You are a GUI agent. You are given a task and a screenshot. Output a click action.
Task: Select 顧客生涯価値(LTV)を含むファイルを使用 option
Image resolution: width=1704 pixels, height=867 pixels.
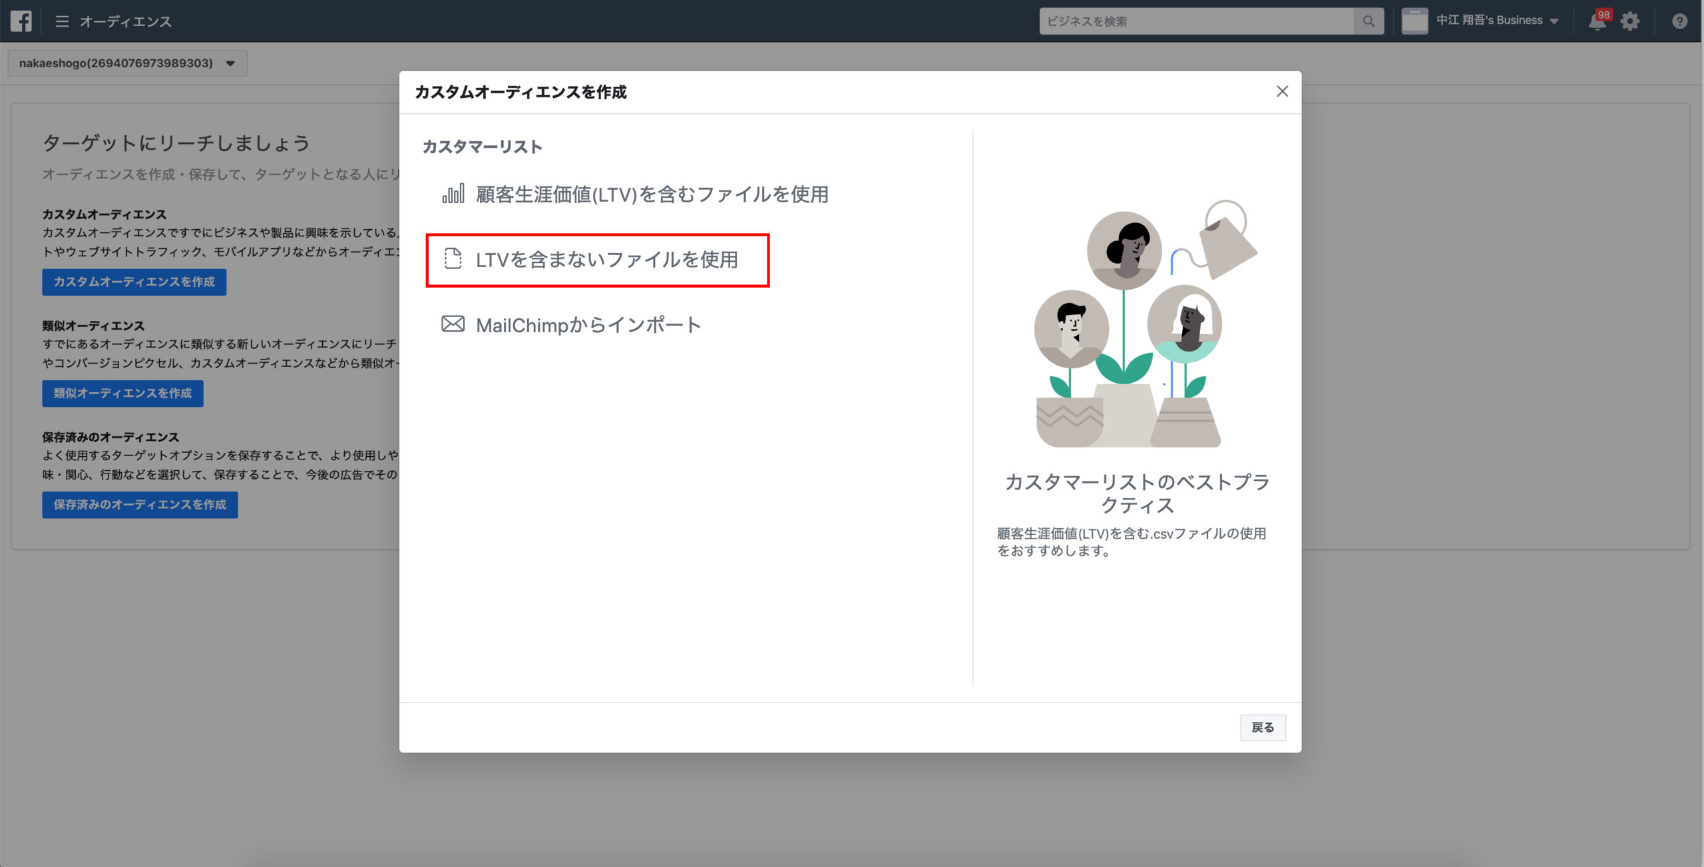(651, 194)
